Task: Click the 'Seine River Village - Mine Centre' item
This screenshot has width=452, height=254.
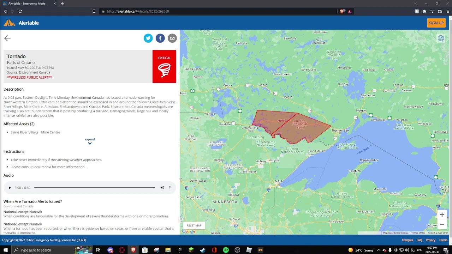Action: coord(35,132)
